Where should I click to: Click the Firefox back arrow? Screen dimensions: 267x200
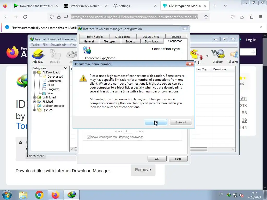click(x=6, y=17)
